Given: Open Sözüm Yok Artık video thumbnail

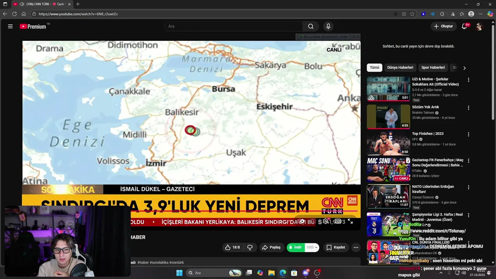Looking at the screenshot, I should coord(388,116).
